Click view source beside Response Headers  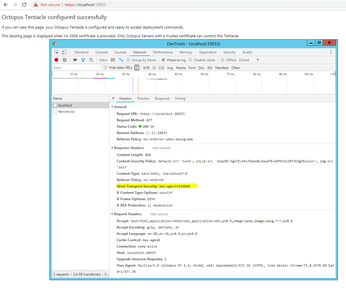pyautogui.click(x=161, y=148)
